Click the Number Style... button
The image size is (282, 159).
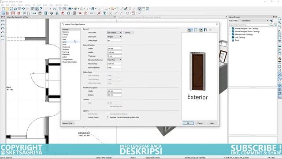[x=68, y=123]
